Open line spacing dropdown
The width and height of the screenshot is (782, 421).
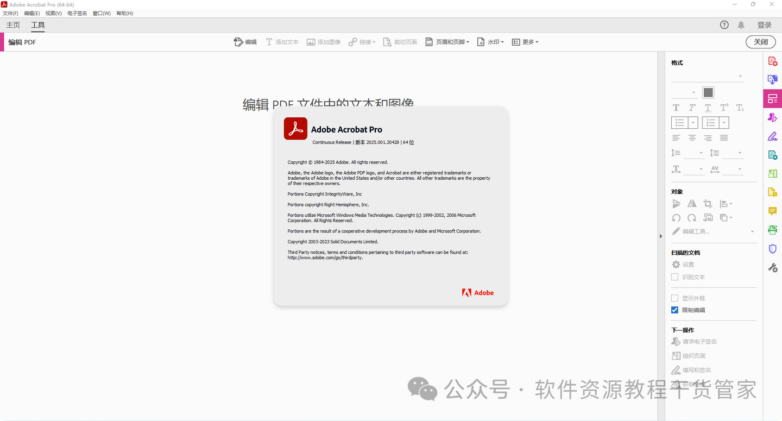click(x=693, y=153)
